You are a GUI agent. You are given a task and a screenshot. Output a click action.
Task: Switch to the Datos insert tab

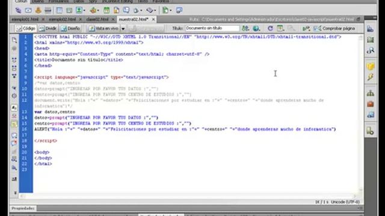pos(79,1)
